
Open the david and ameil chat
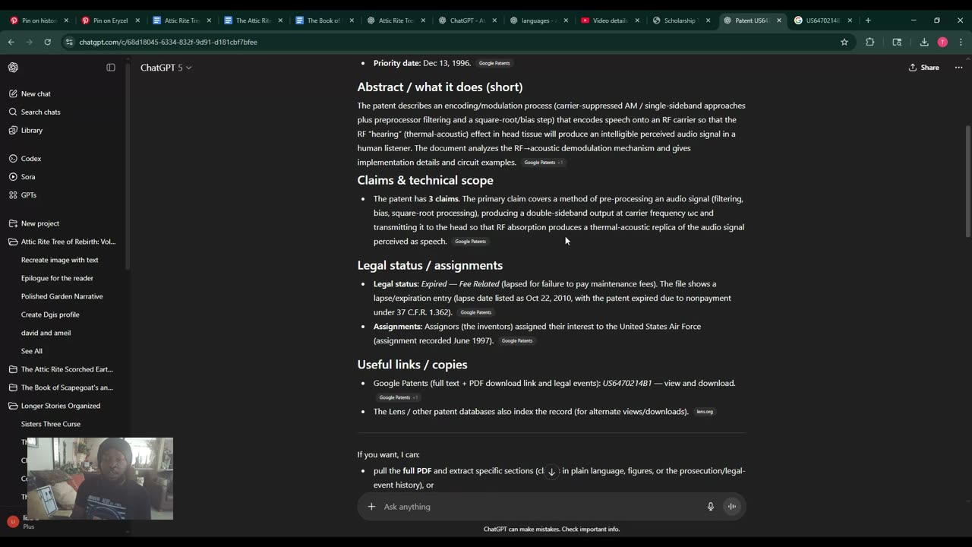(x=46, y=333)
